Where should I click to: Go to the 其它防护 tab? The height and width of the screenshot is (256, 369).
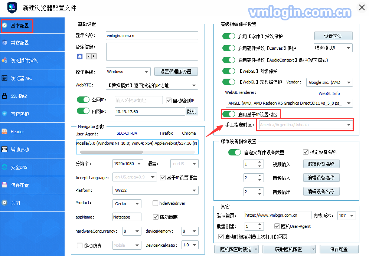point(32,114)
